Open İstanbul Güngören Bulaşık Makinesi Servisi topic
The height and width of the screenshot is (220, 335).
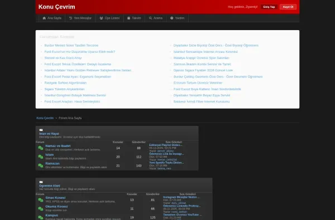(x=75, y=95)
